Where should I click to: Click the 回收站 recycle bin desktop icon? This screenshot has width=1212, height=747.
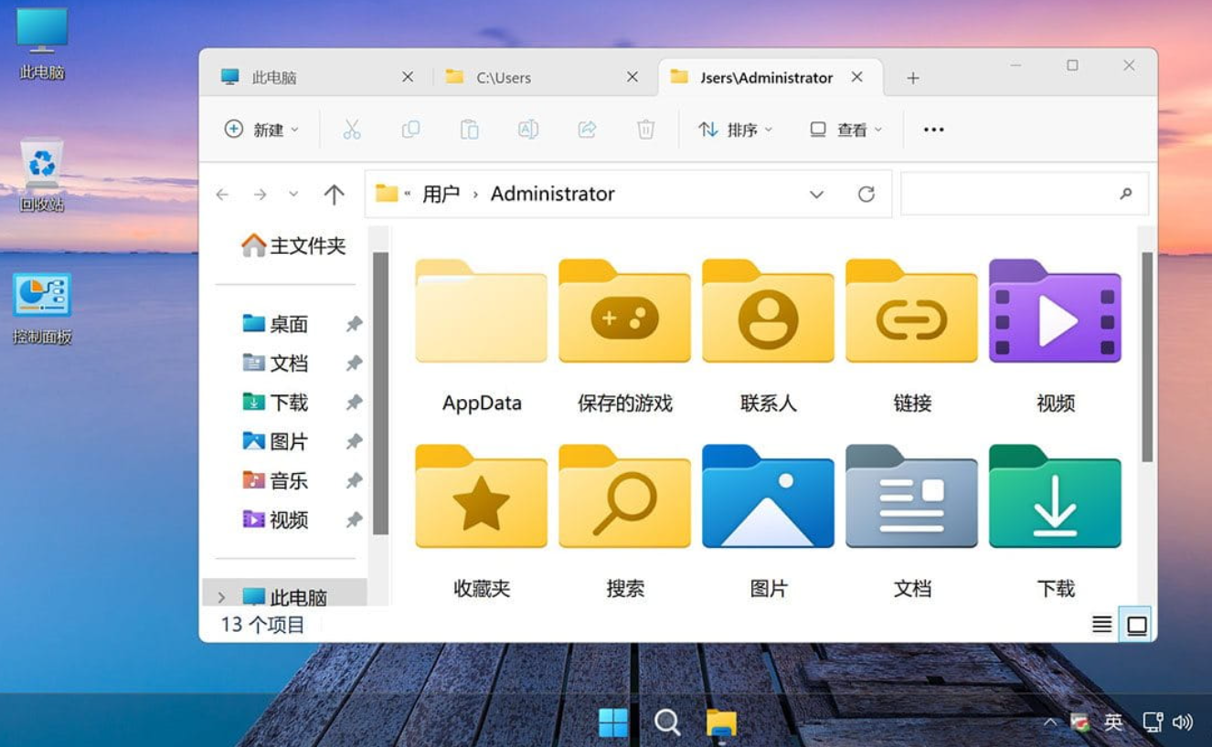(42, 175)
